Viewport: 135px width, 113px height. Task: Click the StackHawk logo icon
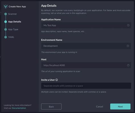[x=5, y=6]
